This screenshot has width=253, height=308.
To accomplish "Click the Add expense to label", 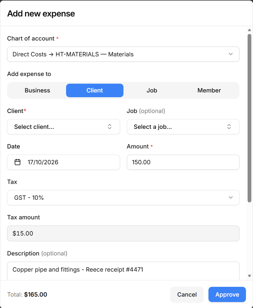I will [x=29, y=74].
